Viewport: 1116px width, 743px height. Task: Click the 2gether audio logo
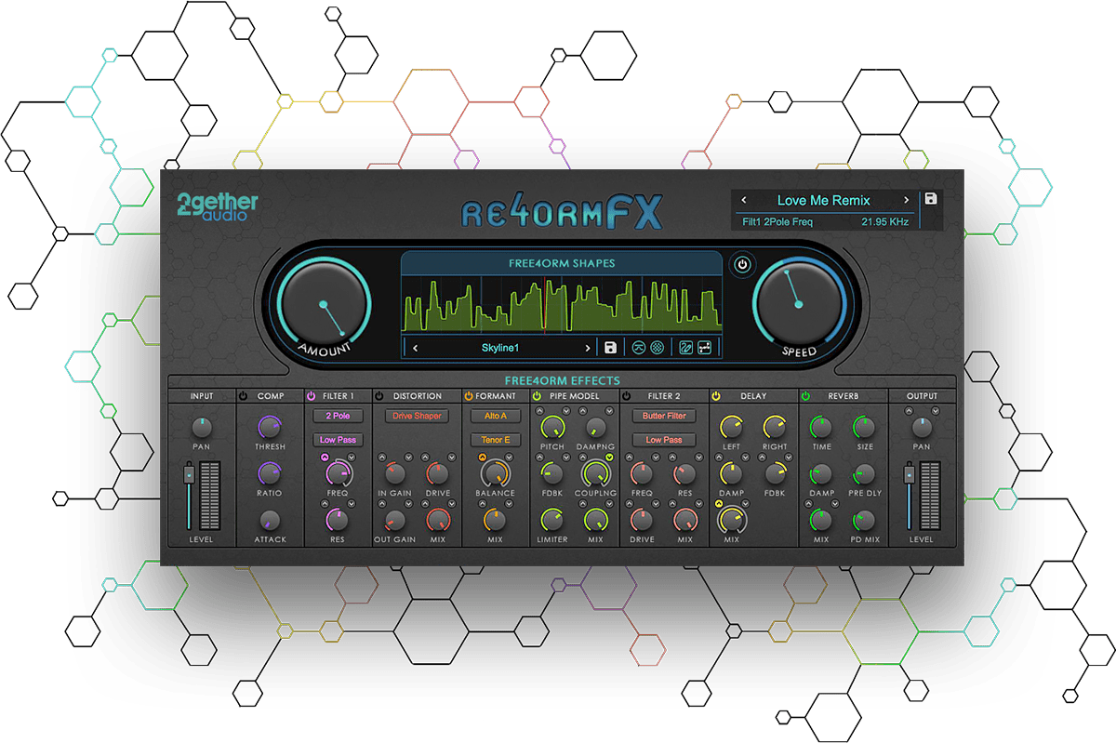click(218, 207)
